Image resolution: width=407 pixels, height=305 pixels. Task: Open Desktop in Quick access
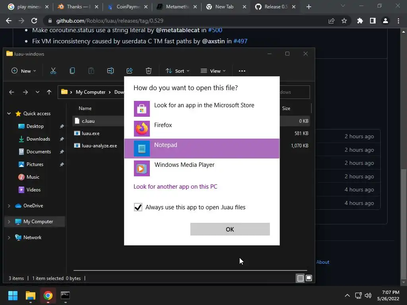coord(35,126)
